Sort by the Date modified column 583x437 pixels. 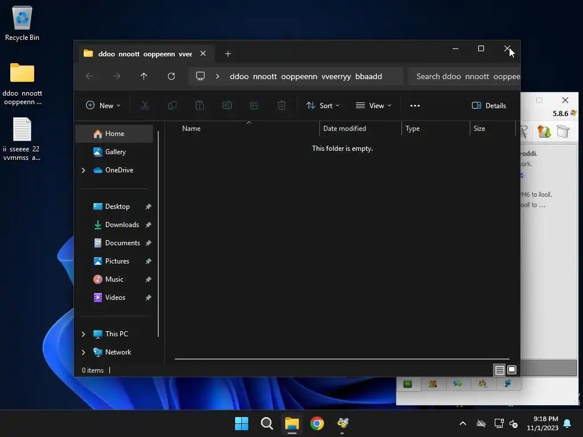click(360, 129)
